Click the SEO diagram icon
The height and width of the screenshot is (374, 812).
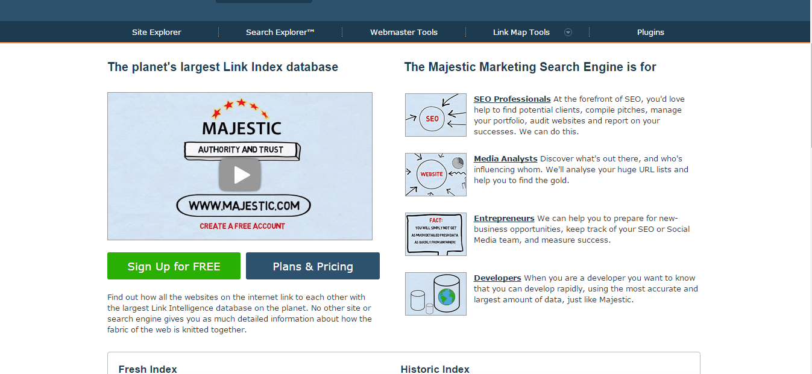coord(435,115)
